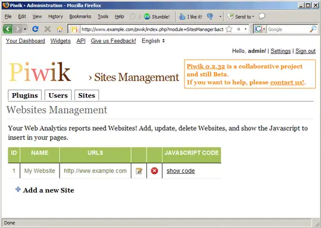
Task: Go to Your Dashboard link
Action: pos(25,41)
